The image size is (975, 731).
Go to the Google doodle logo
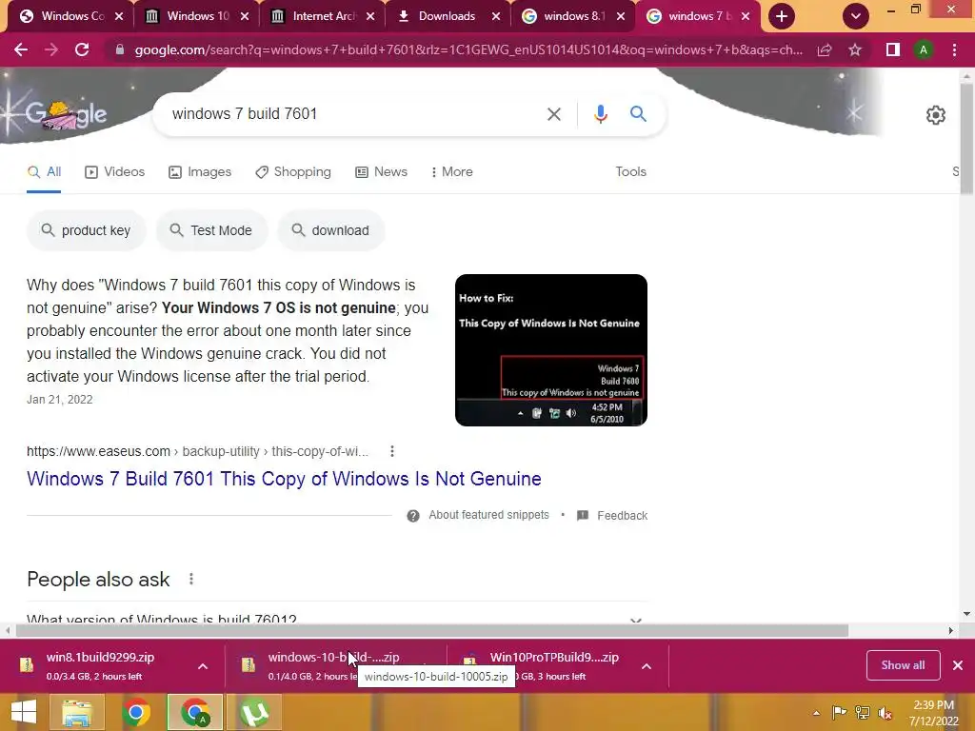click(x=66, y=114)
